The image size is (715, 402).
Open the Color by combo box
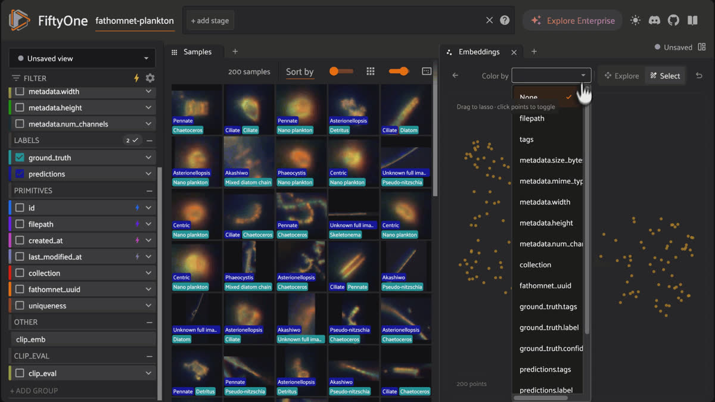coord(551,76)
